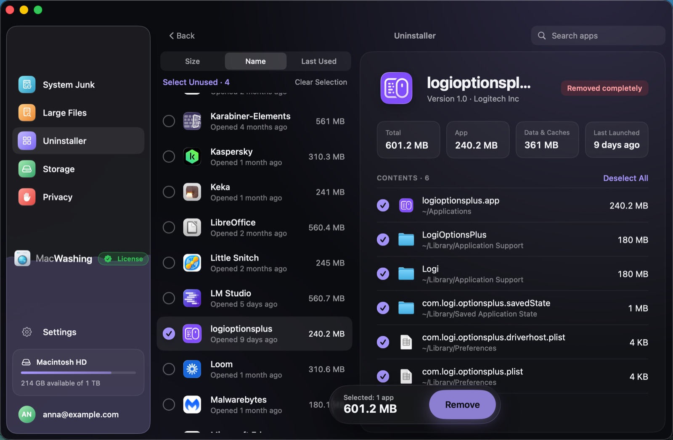The width and height of the screenshot is (673, 440).
Task: Click the large logioptionsplus header icon
Action: [396, 88]
